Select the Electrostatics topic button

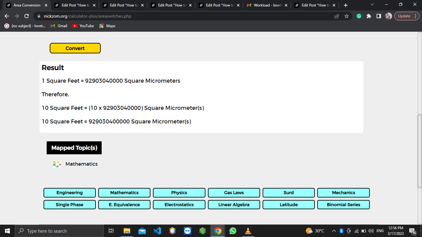[x=179, y=205]
